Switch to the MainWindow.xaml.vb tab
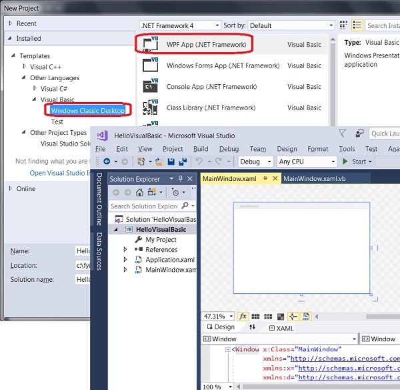Image resolution: width=400 pixels, height=390 pixels. (x=315, y=179)
